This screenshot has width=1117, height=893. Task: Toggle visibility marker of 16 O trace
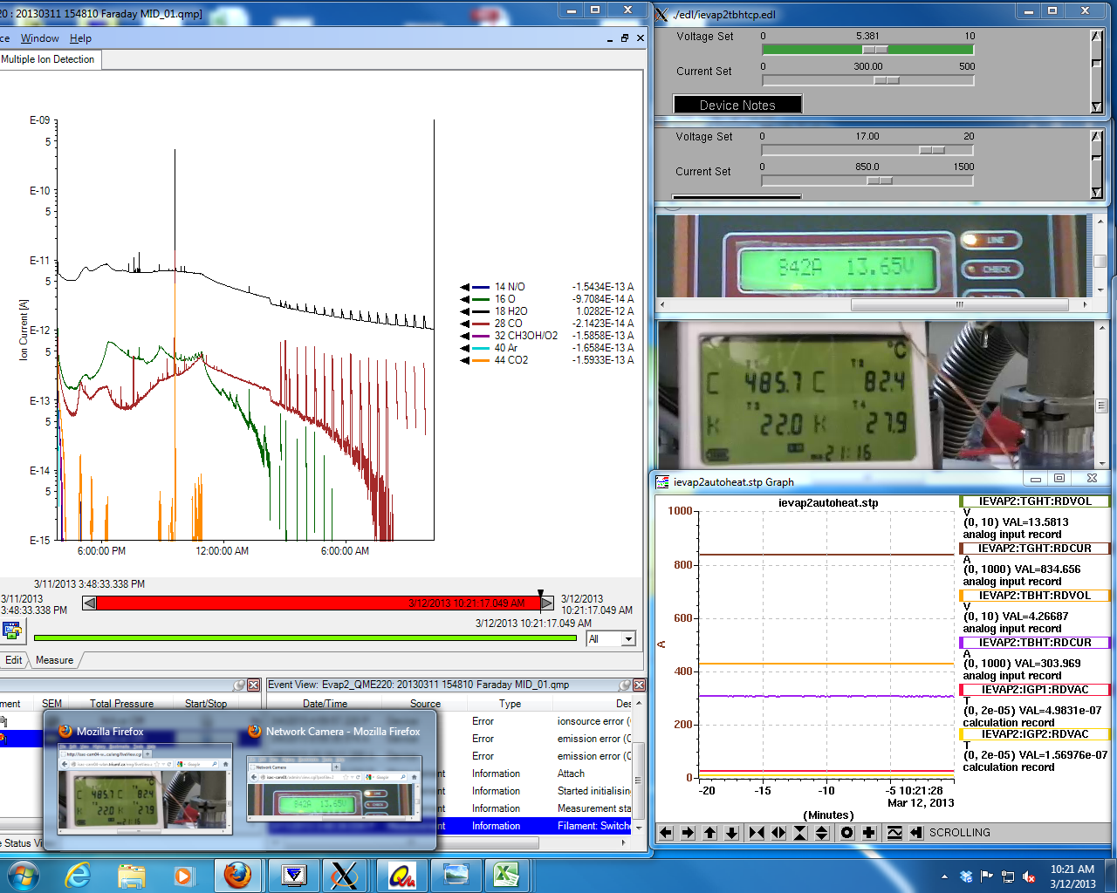pos(465,299)
